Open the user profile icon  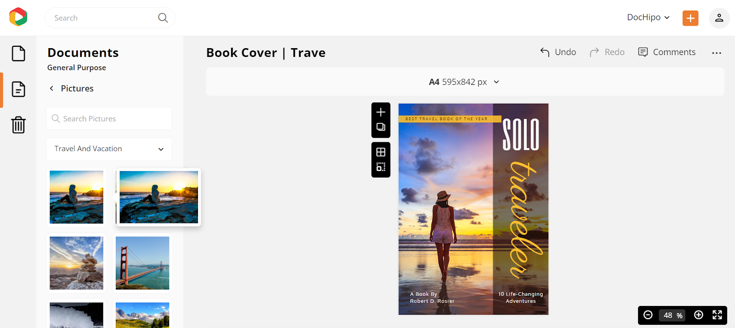[x=719, y=18]
